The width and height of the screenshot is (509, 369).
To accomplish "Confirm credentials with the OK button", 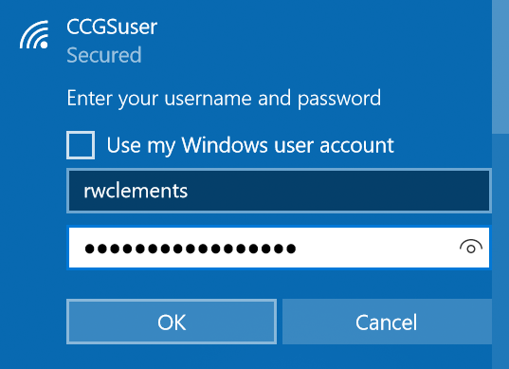I will (172, 322).
